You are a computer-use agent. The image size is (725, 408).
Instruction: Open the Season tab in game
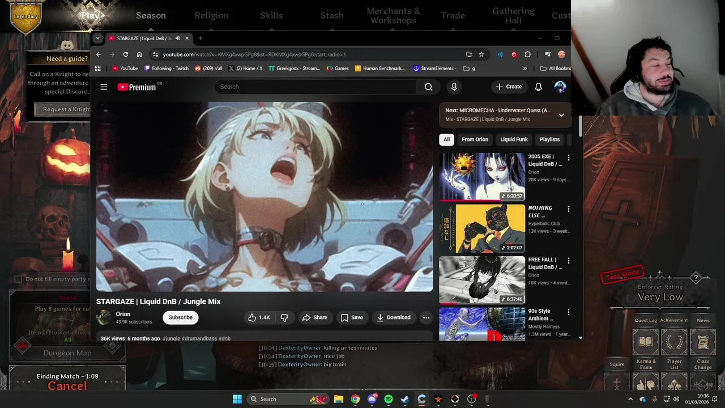click(x=151, y=15)
